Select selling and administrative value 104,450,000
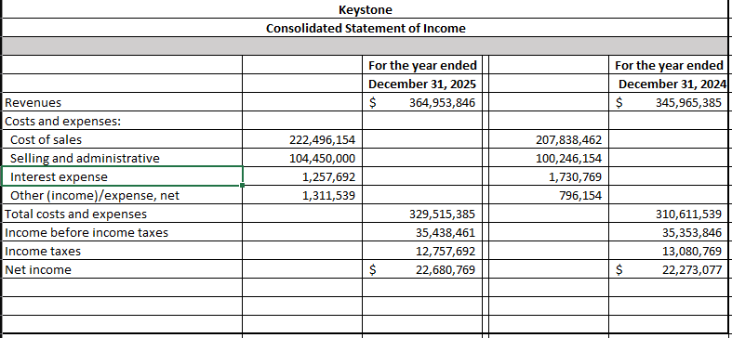 (x=302, y=158)
